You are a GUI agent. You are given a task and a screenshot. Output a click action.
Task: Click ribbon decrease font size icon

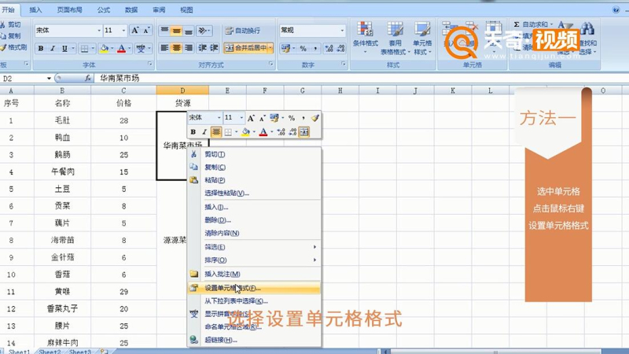coord(146,31)
